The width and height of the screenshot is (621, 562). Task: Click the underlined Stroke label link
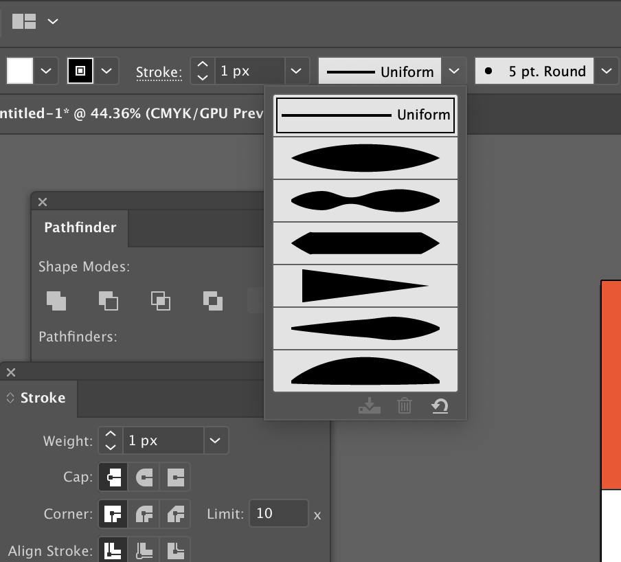click(159, 71)
